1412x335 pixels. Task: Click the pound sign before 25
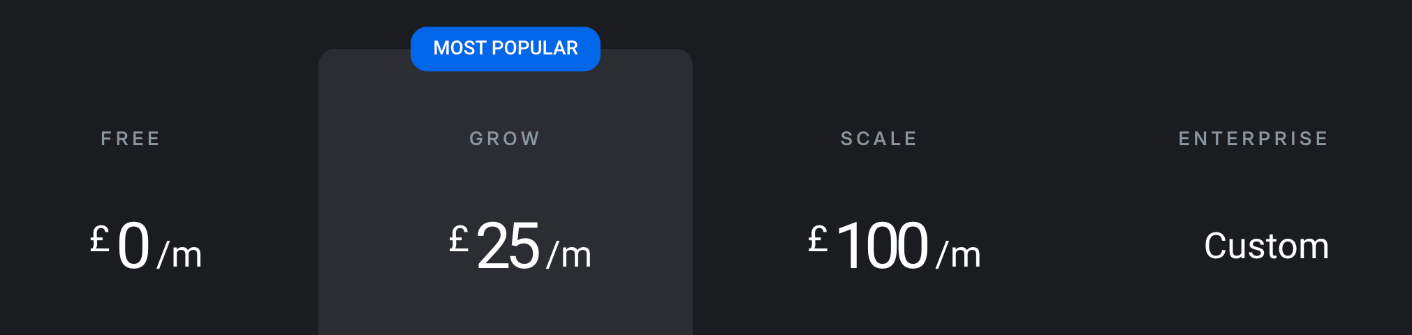[459, 239]
